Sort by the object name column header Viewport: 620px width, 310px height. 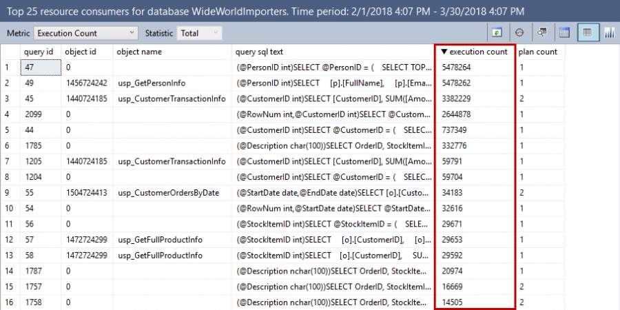pyautogui.click(x=139, y=52)
